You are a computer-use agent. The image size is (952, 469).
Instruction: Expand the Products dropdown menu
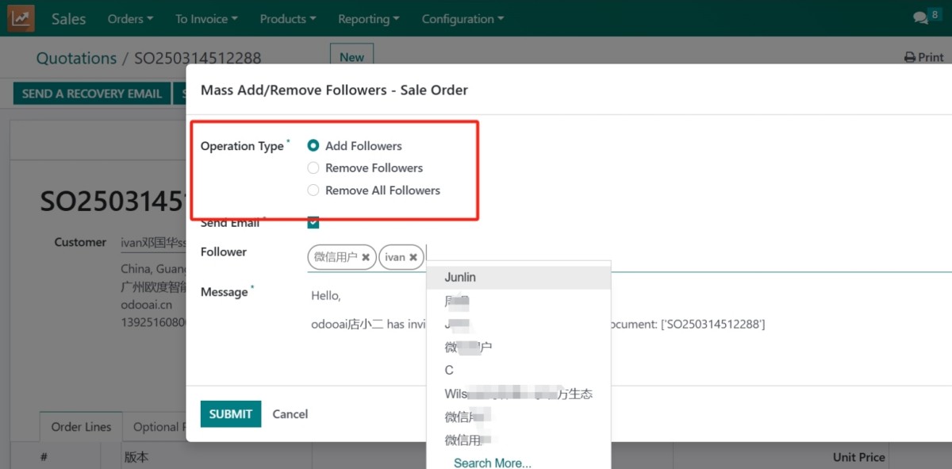pos(287,19)
